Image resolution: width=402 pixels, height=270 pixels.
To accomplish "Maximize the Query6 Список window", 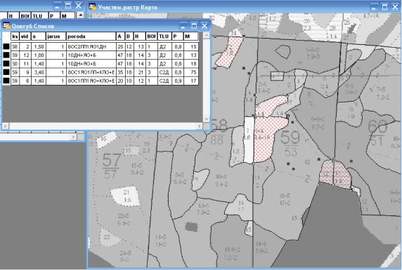I will tap(194, 26).
